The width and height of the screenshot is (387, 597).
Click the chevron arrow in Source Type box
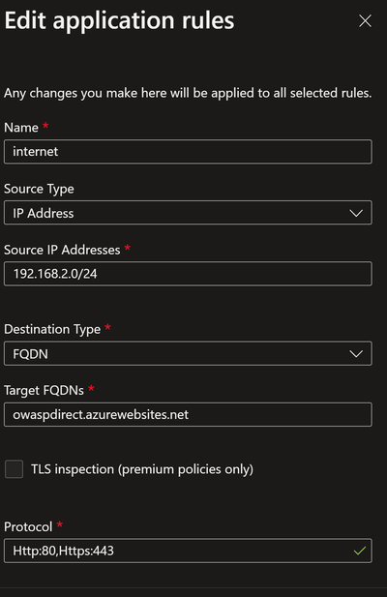point(356,213)
